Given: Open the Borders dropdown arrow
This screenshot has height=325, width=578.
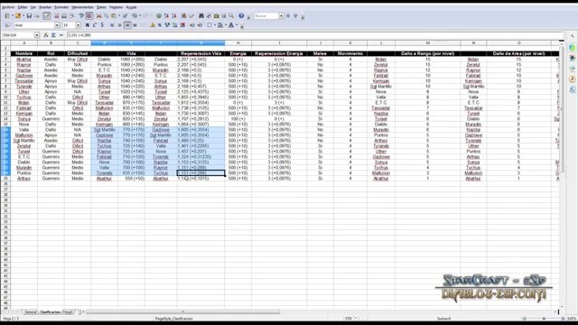Looking at the screenshot, I should (215, 25).
